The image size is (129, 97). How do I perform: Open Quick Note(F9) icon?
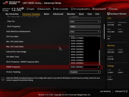pyautogui.click(x=93, y=9)
